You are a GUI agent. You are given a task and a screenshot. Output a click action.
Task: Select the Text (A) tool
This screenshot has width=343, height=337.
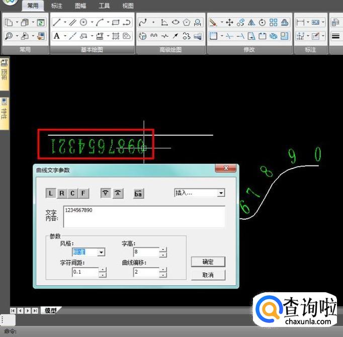pyautogui.click(x=56, y=36)
